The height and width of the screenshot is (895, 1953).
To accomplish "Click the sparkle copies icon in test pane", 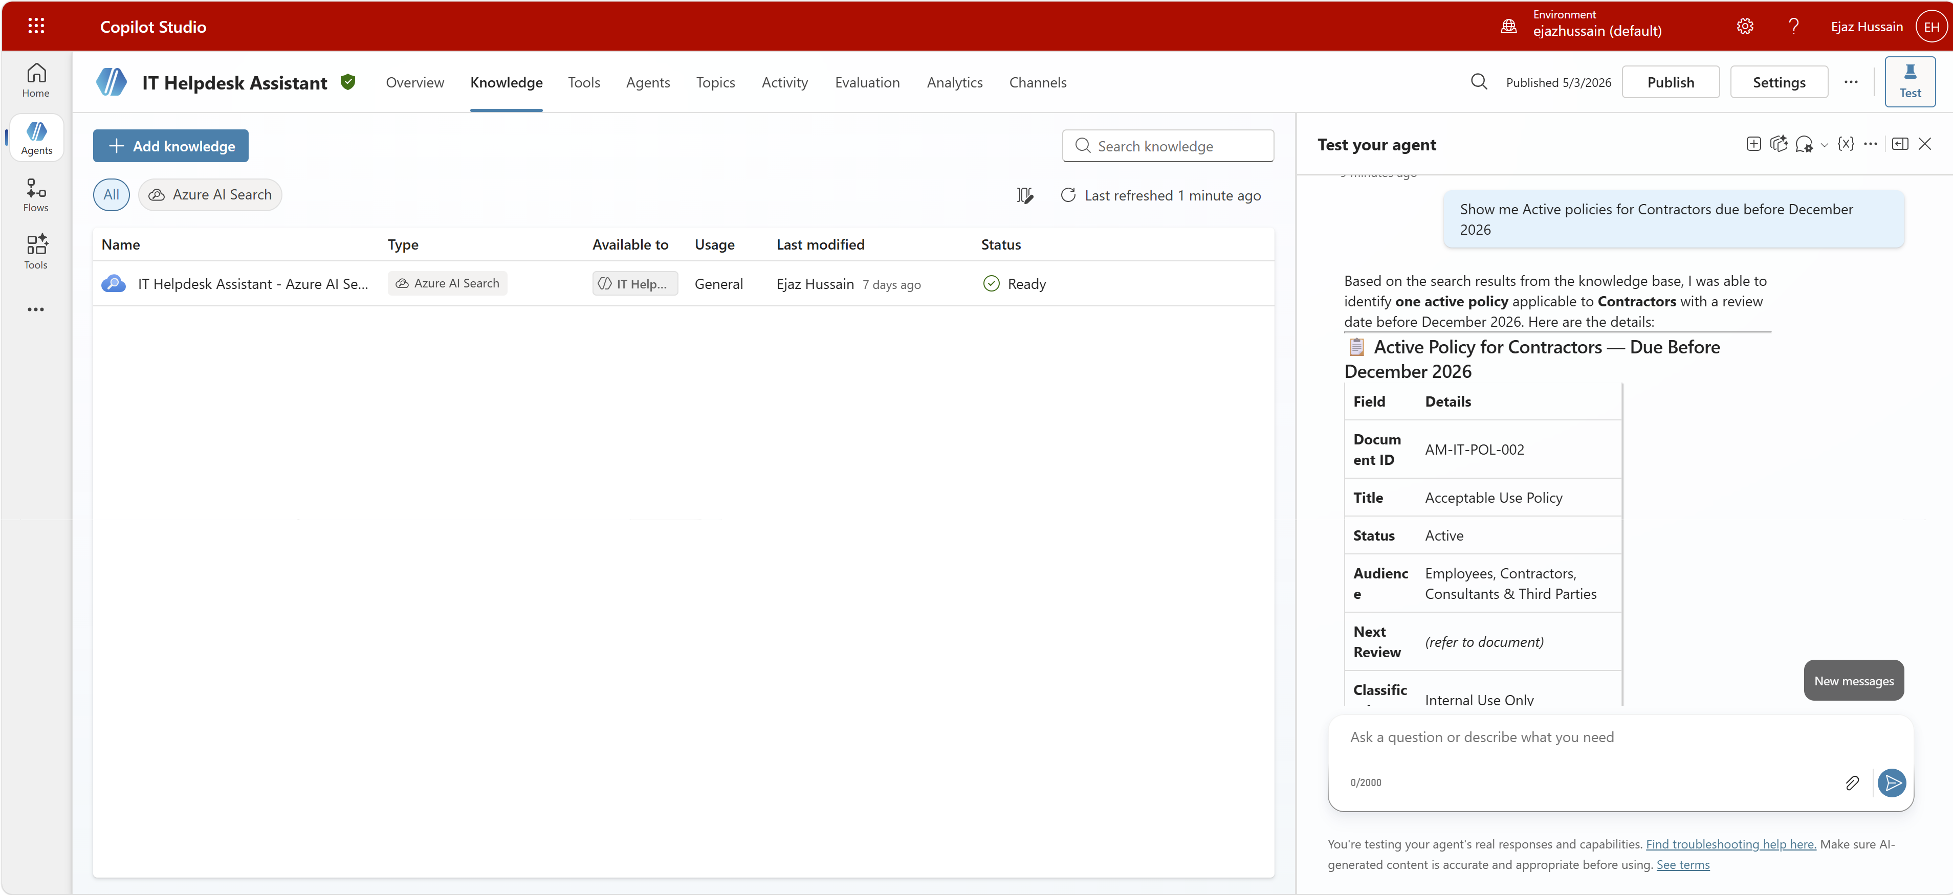I will [1779, 144].
